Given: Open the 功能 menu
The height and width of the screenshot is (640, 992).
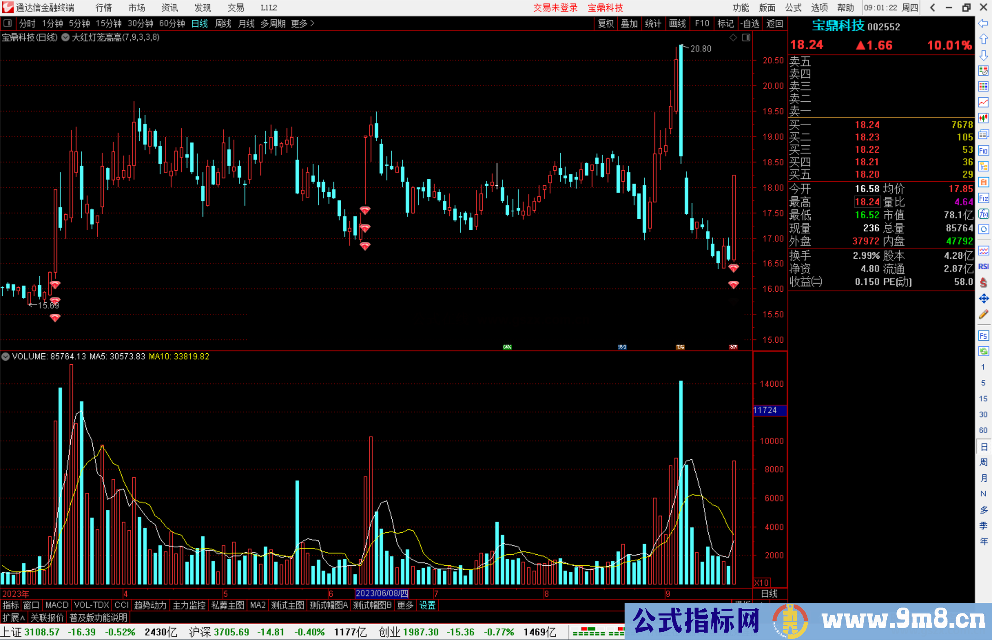Looking at the screenshot, I should pyautogui.click(x=741, y=8).
